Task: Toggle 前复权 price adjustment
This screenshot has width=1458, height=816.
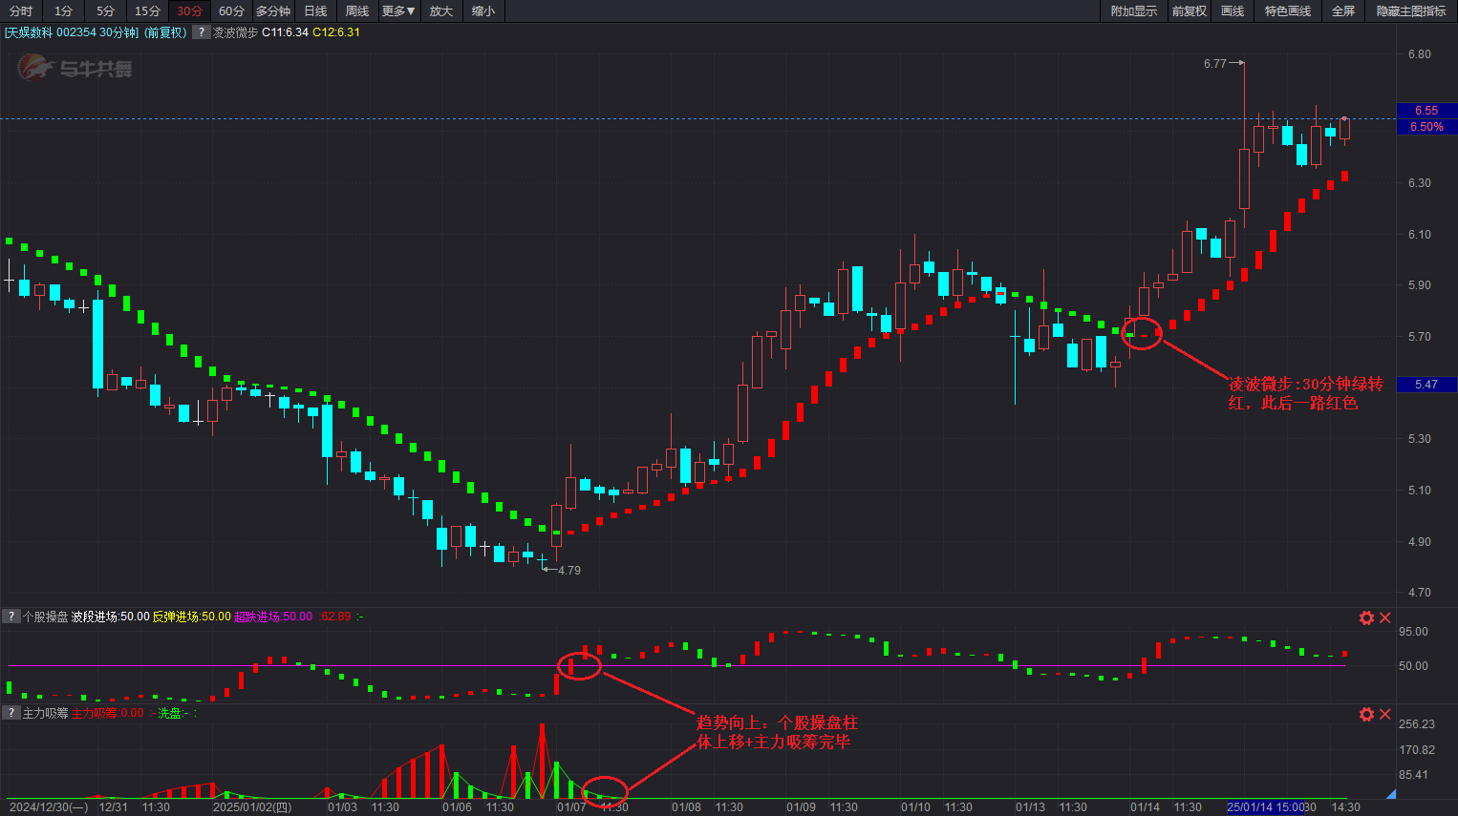Action: pos(1190,11)
